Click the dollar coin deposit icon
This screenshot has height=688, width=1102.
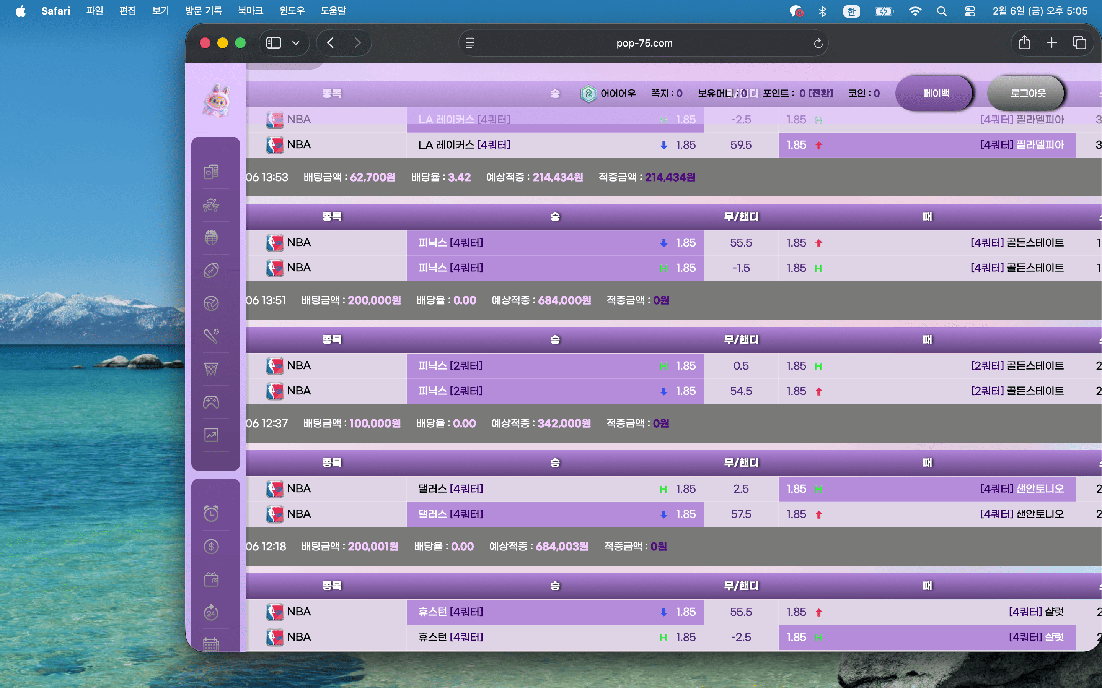coord(210,547)
